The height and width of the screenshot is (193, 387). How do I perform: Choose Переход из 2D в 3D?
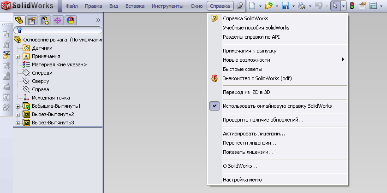click(x=246, y=93)
